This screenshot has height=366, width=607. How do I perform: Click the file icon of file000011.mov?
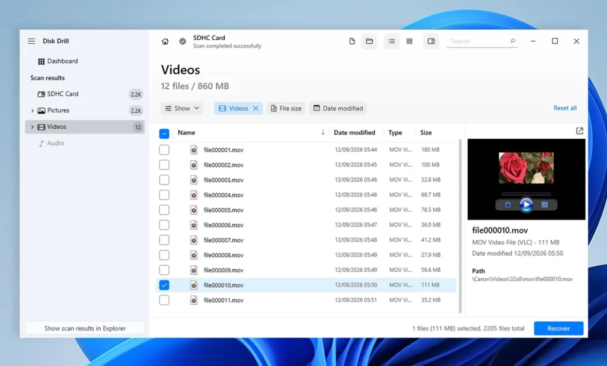tap(194, 300)
